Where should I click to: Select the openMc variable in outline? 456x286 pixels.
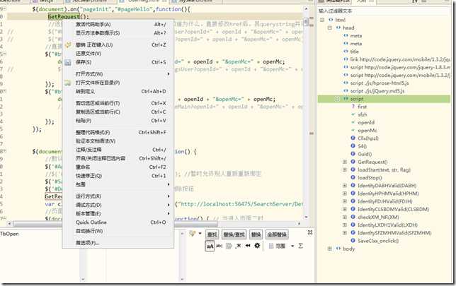click(367, 131)
